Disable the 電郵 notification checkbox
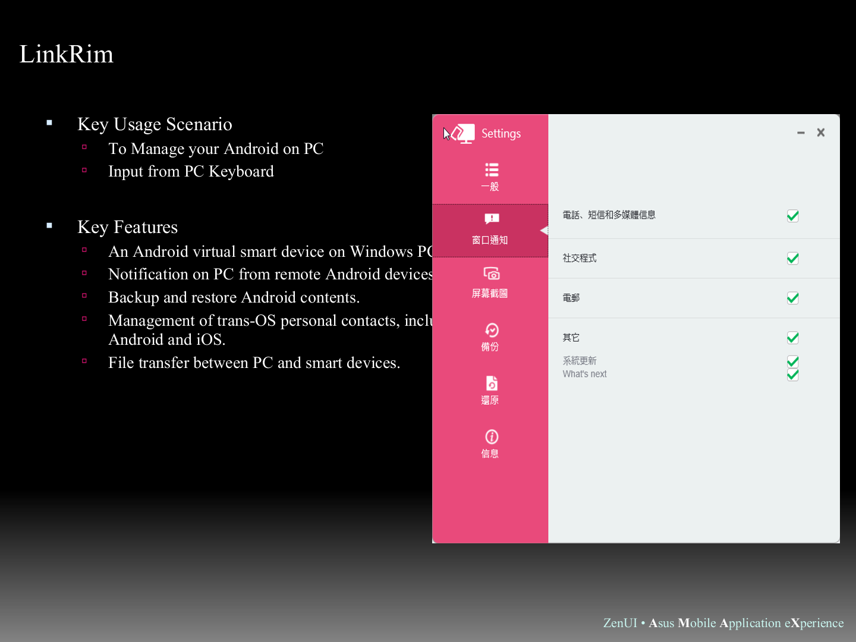 (x=792, y=298)
